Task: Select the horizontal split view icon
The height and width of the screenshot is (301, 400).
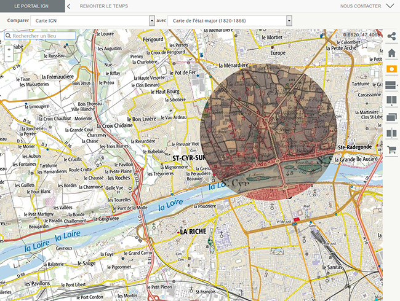Action: [x=391, y=85]
